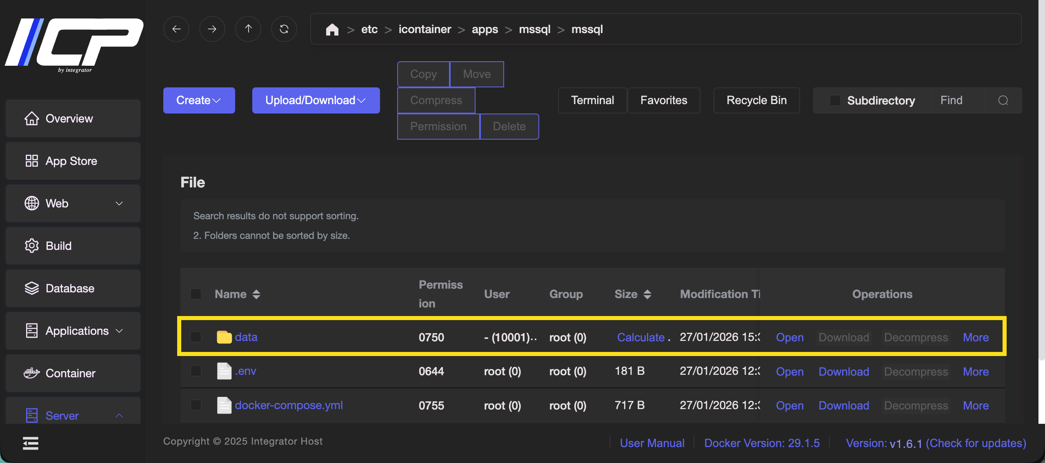This screenshot has width=1045, height=463.
Task: Enable the Subdirectory search checkbox
Action: 835,100
